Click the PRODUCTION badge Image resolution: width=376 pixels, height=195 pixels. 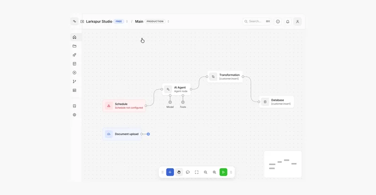[155, 22]
